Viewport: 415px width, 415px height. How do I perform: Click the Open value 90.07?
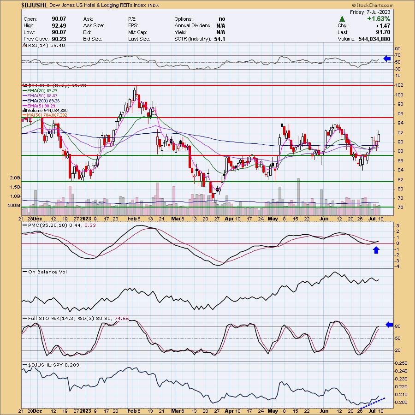[x=59, y=19]
